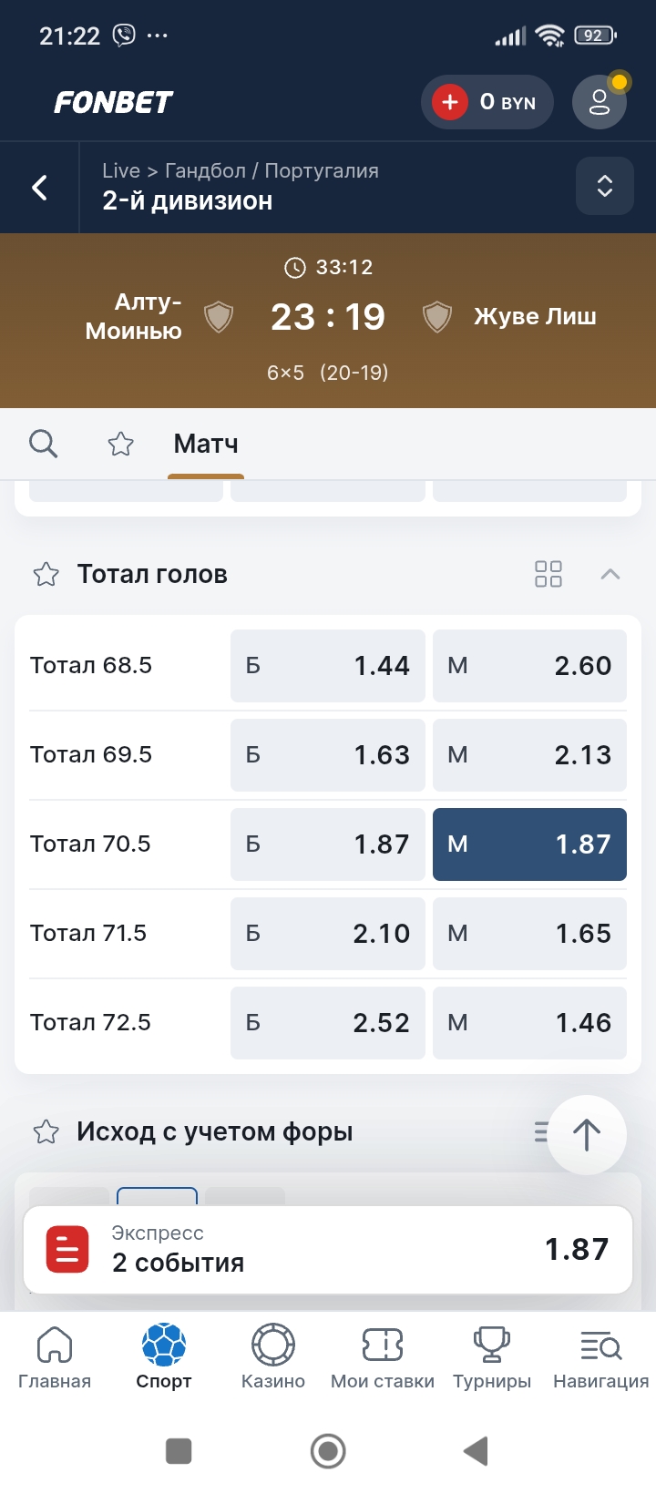Tap the back arrow in header
This screenshot has width=656, height=1494.
[x=40, y=188]
